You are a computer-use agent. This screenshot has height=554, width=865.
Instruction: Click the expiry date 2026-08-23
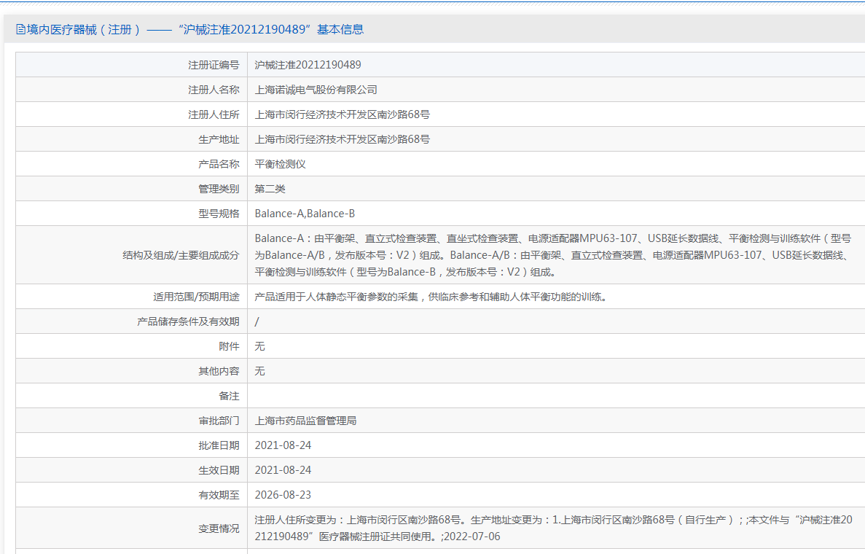tap(283, 495)
